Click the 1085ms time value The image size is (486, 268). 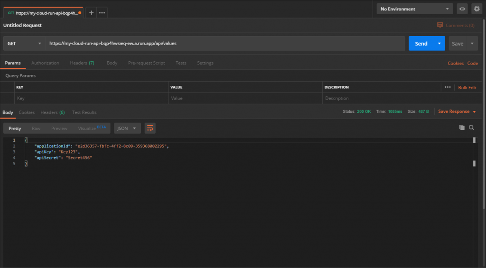pyautogui.click(x=395, y=111)
